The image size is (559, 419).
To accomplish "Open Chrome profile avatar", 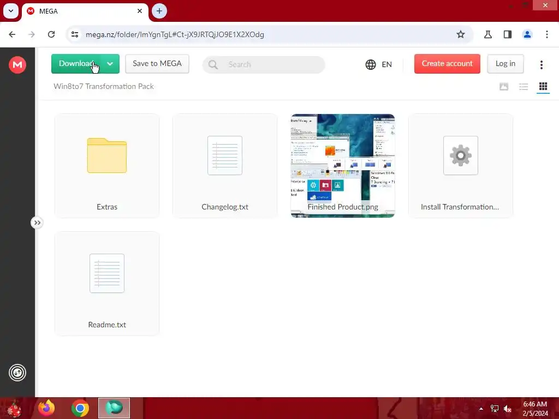I will pos(527,34).
